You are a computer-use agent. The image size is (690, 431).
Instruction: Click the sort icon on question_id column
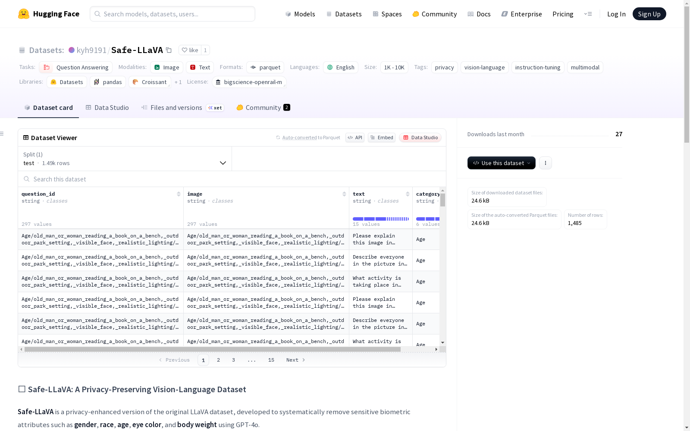pos(179,194)
